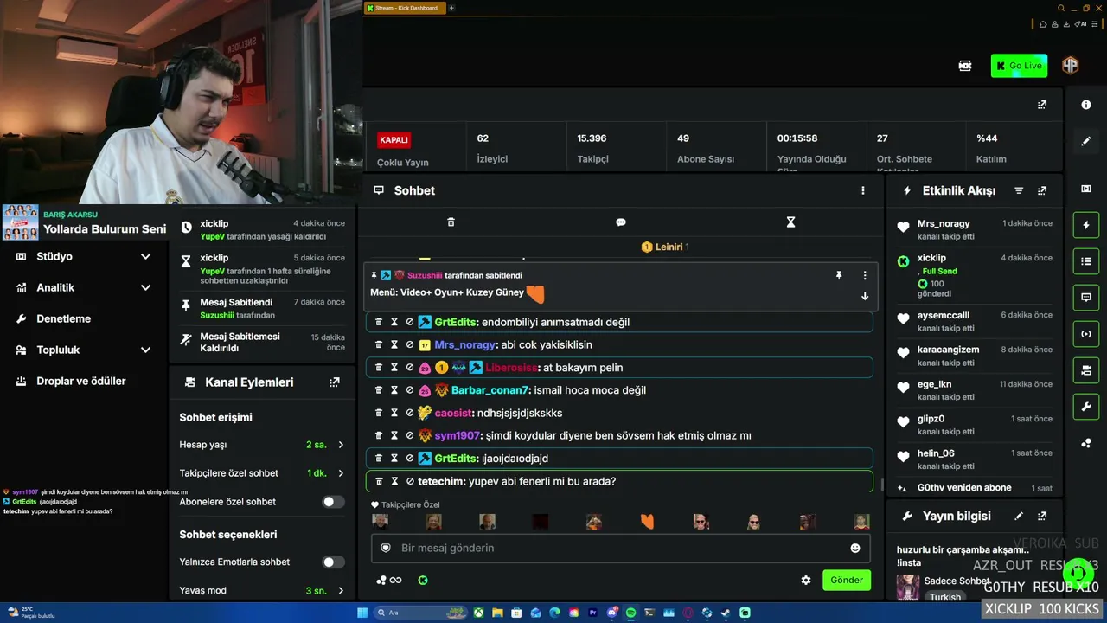Timeout user sym1907 using hourglass icon
1107x623 pixels.
point(394,435)
